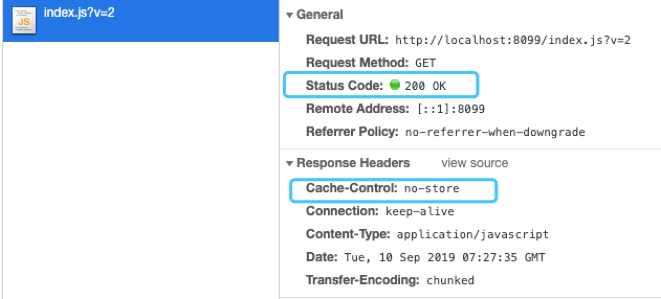Image resolution: width=661 pixels, height=299 pixels.
Task: Click the Response Headers heading label
Action: (353, 164)
